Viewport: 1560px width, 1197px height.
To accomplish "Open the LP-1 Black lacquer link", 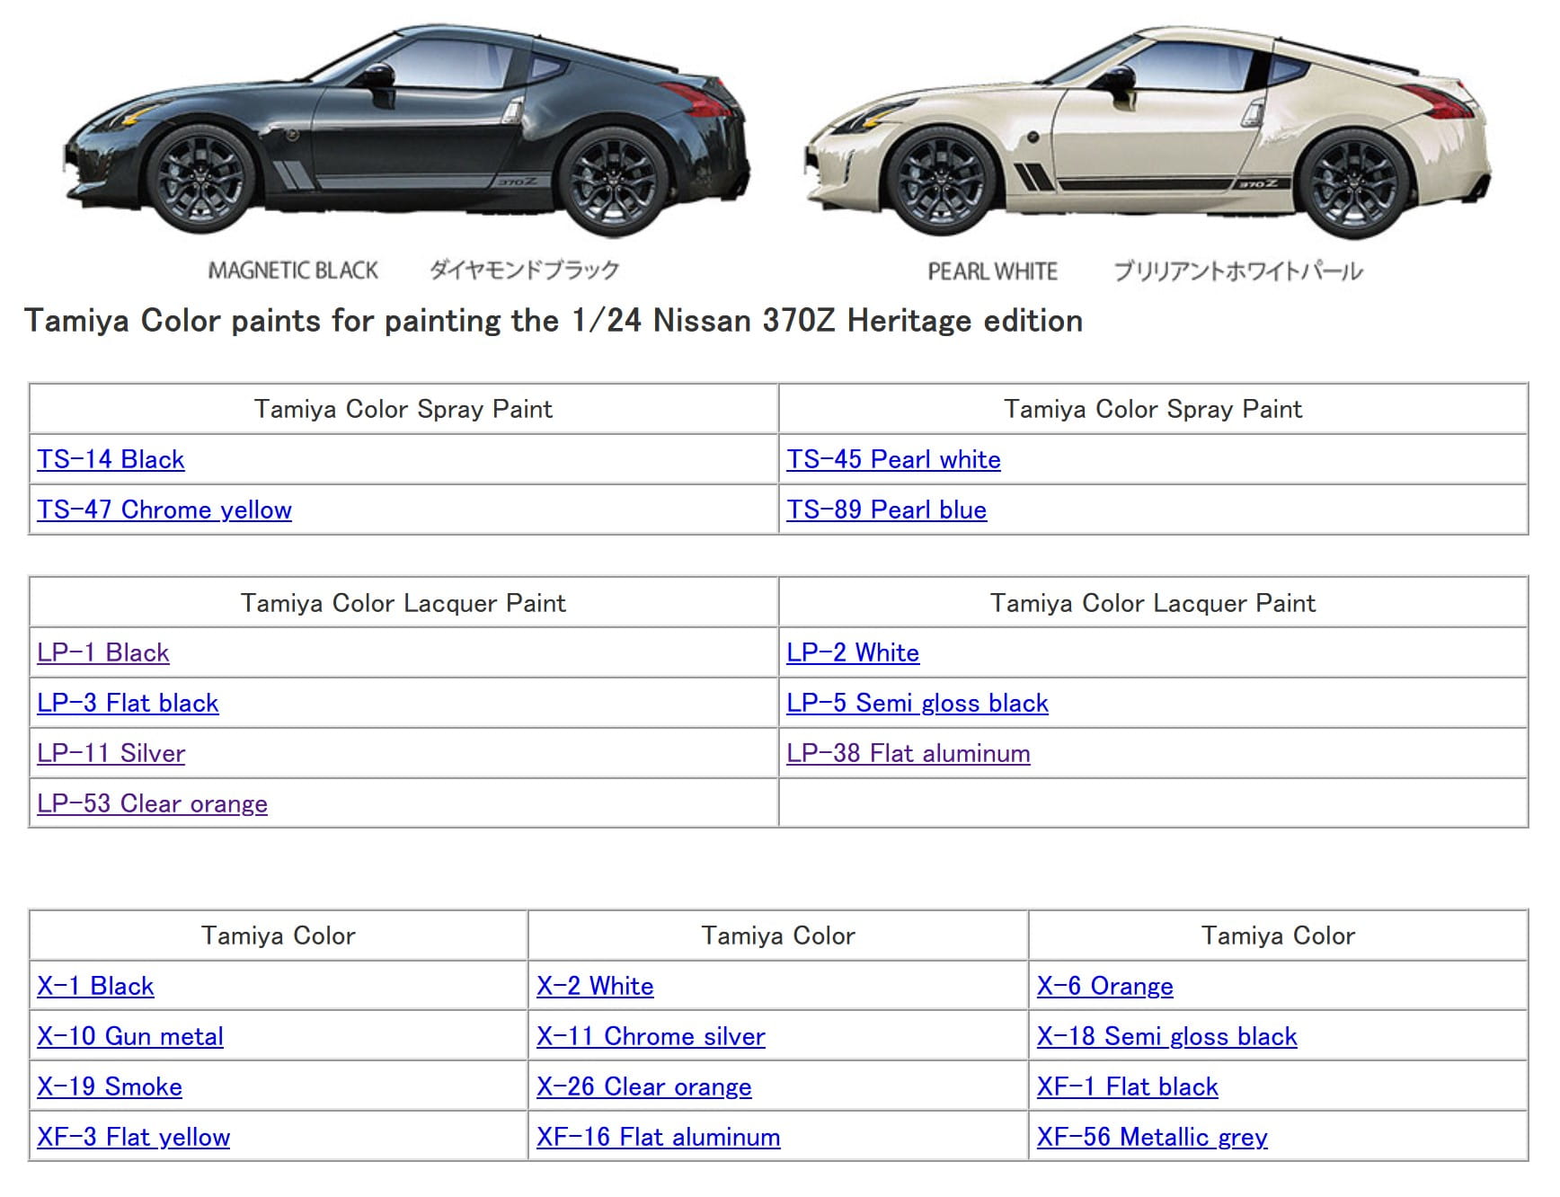I will (103, 652).
